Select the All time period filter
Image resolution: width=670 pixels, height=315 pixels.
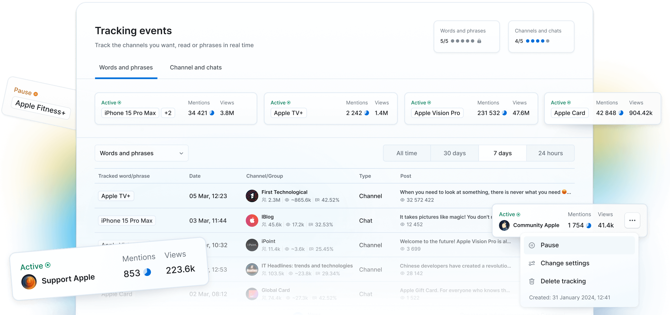point(407,153)
